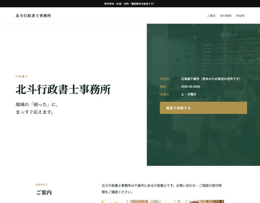Click the ABOUT section label
Viewport: 260px width, 203px height.
coord(41,185)
